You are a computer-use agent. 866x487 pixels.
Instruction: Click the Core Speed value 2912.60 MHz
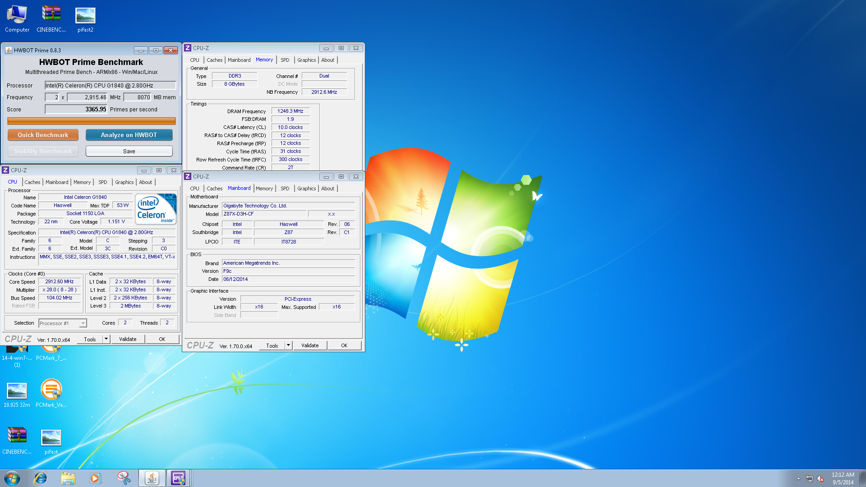pos(60,281)
